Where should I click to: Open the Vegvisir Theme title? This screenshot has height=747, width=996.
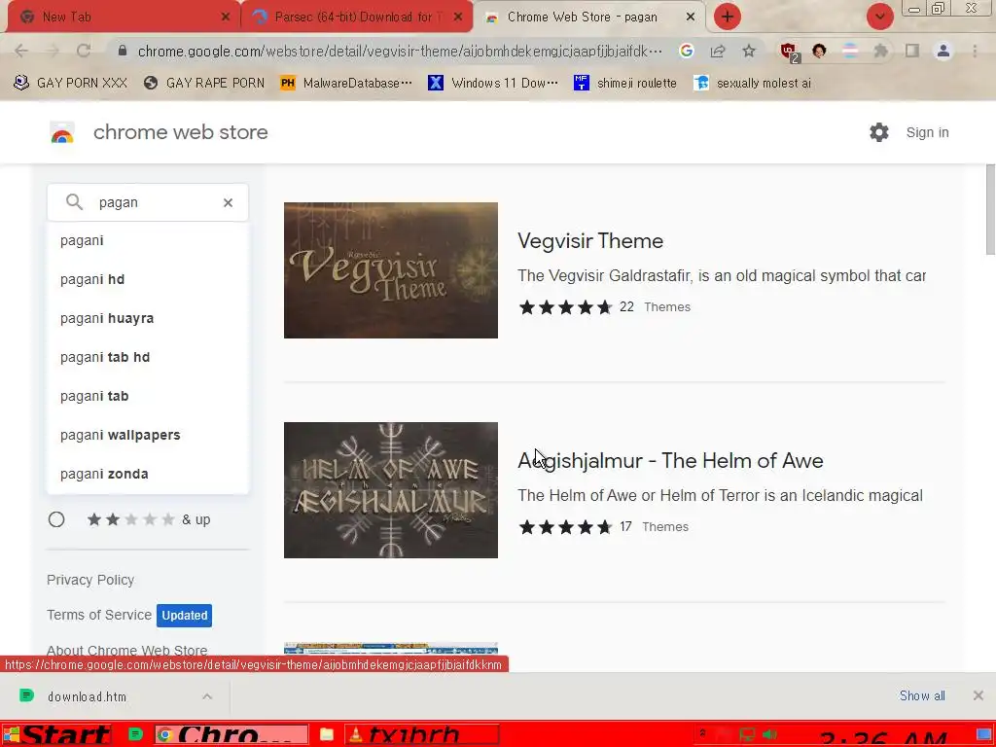(x=590, y=241)
